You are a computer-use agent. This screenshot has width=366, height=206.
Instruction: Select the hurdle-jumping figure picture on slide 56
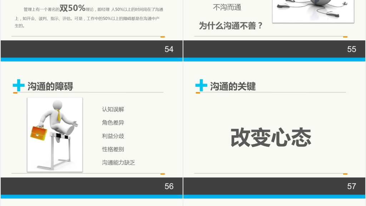55,135
